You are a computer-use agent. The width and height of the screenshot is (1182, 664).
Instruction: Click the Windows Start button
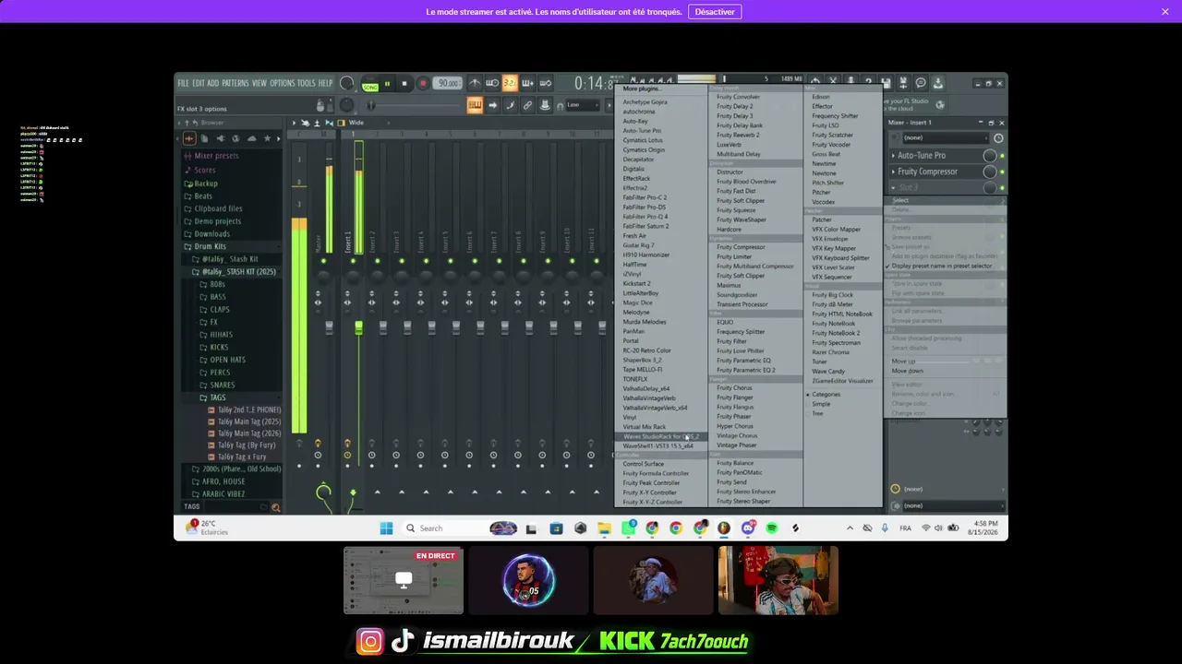(386, 528)
